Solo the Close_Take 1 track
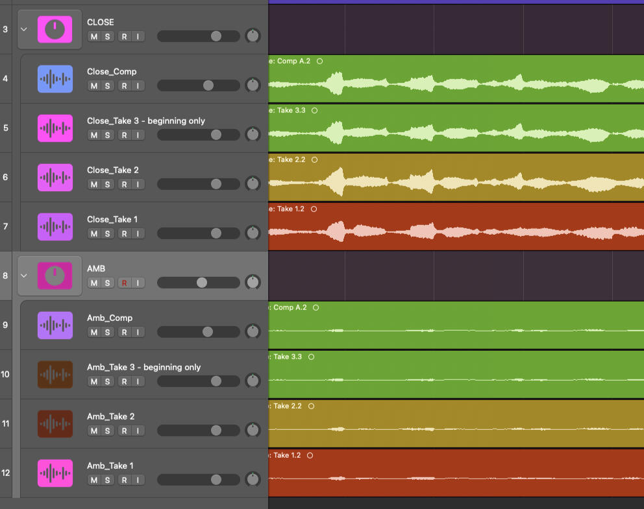 (x=108, y=233)
